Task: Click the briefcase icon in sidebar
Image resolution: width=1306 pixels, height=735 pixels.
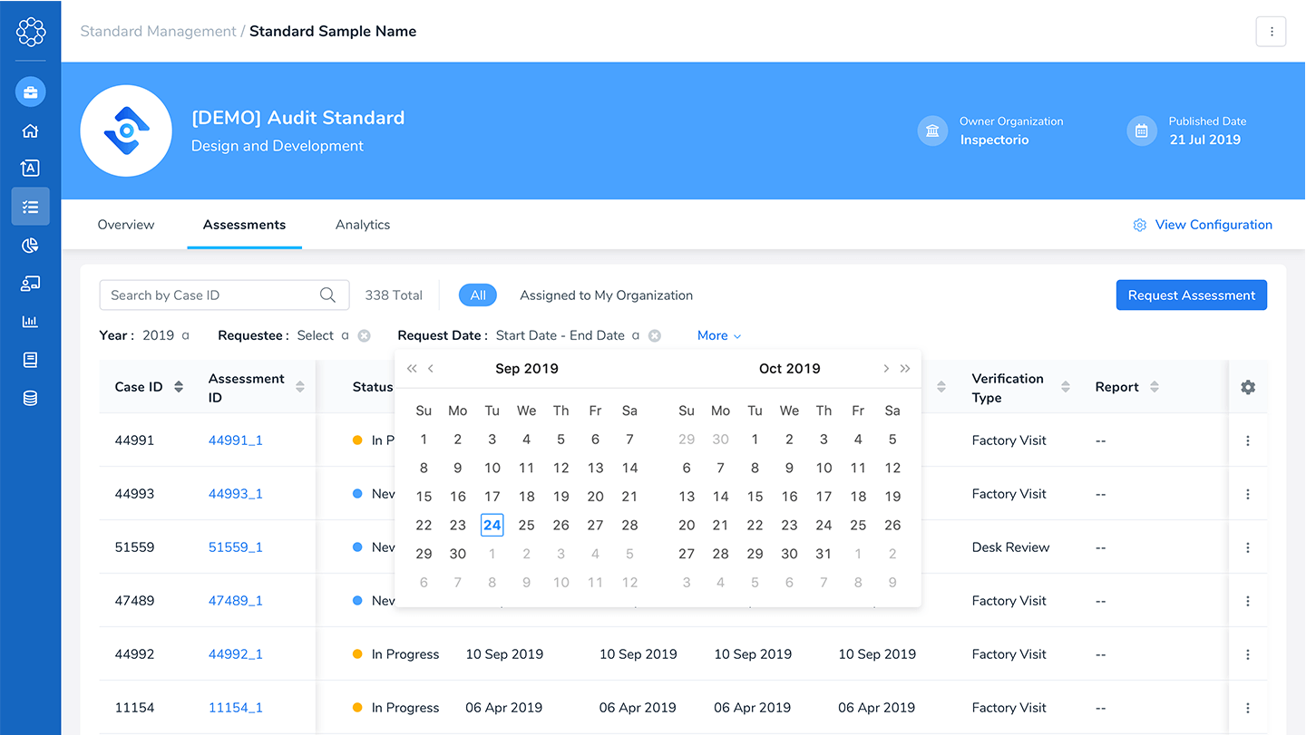Action: tap(30, 92)
